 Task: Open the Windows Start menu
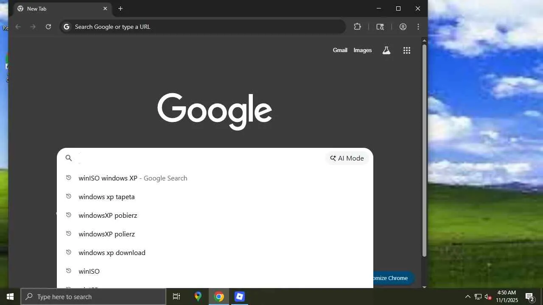coord(10,297)
